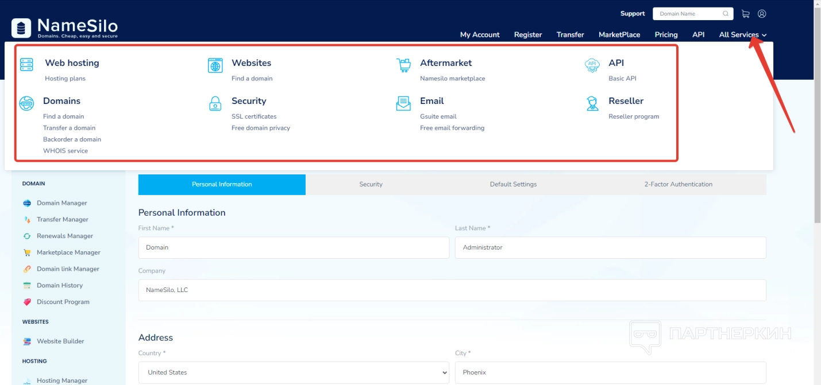Click the Email envelope icon
Screen dimensions: 821x385
tap(403, 103)
